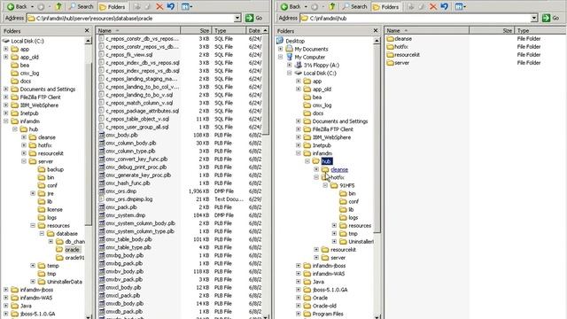
Task: Click Go button in right window
Action: (x=551, y=18)
